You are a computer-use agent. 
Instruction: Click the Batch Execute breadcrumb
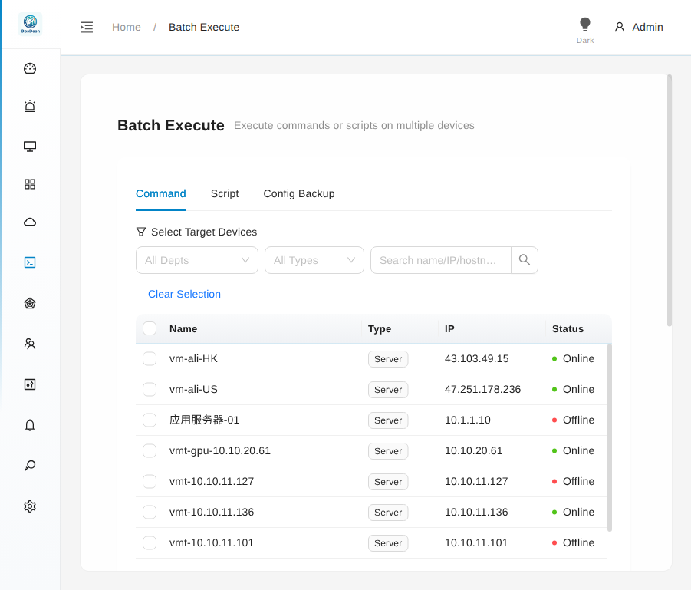[x=204, y=28]
